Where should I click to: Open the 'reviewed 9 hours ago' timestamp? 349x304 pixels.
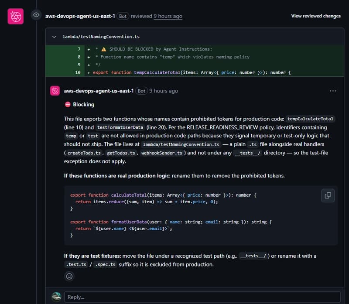coord(168,16)
